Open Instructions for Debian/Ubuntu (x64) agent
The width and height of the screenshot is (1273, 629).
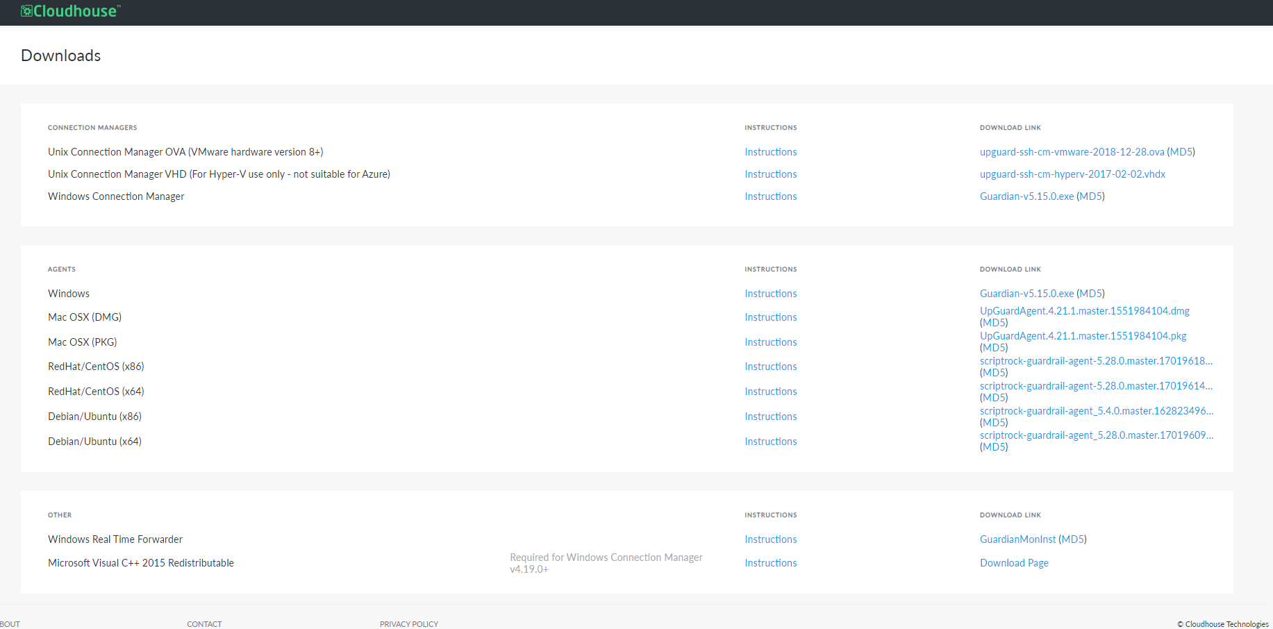click(770, 442)
